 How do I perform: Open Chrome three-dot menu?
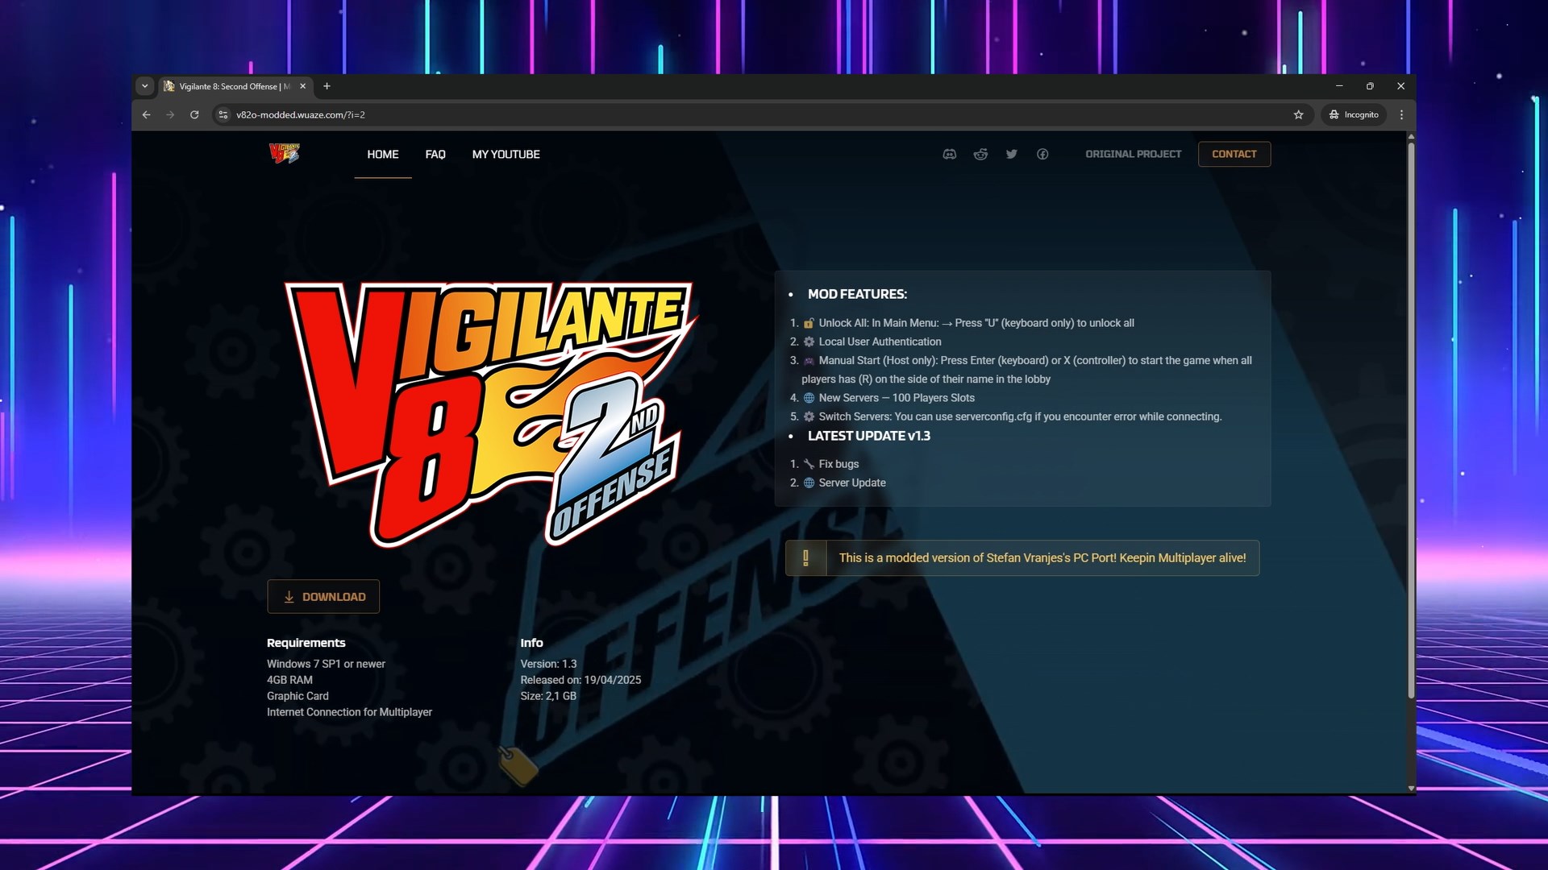coord(1401,114)
